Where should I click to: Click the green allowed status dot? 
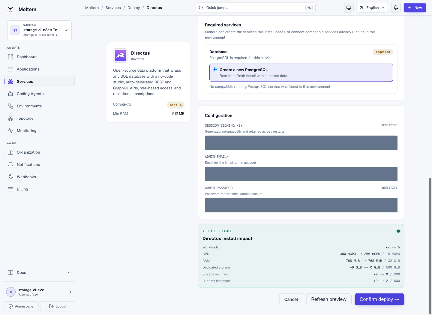[x=398, y=231]
